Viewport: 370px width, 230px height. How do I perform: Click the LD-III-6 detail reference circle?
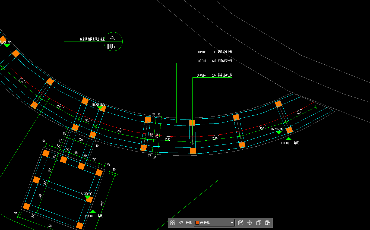(x=113, y=41)
